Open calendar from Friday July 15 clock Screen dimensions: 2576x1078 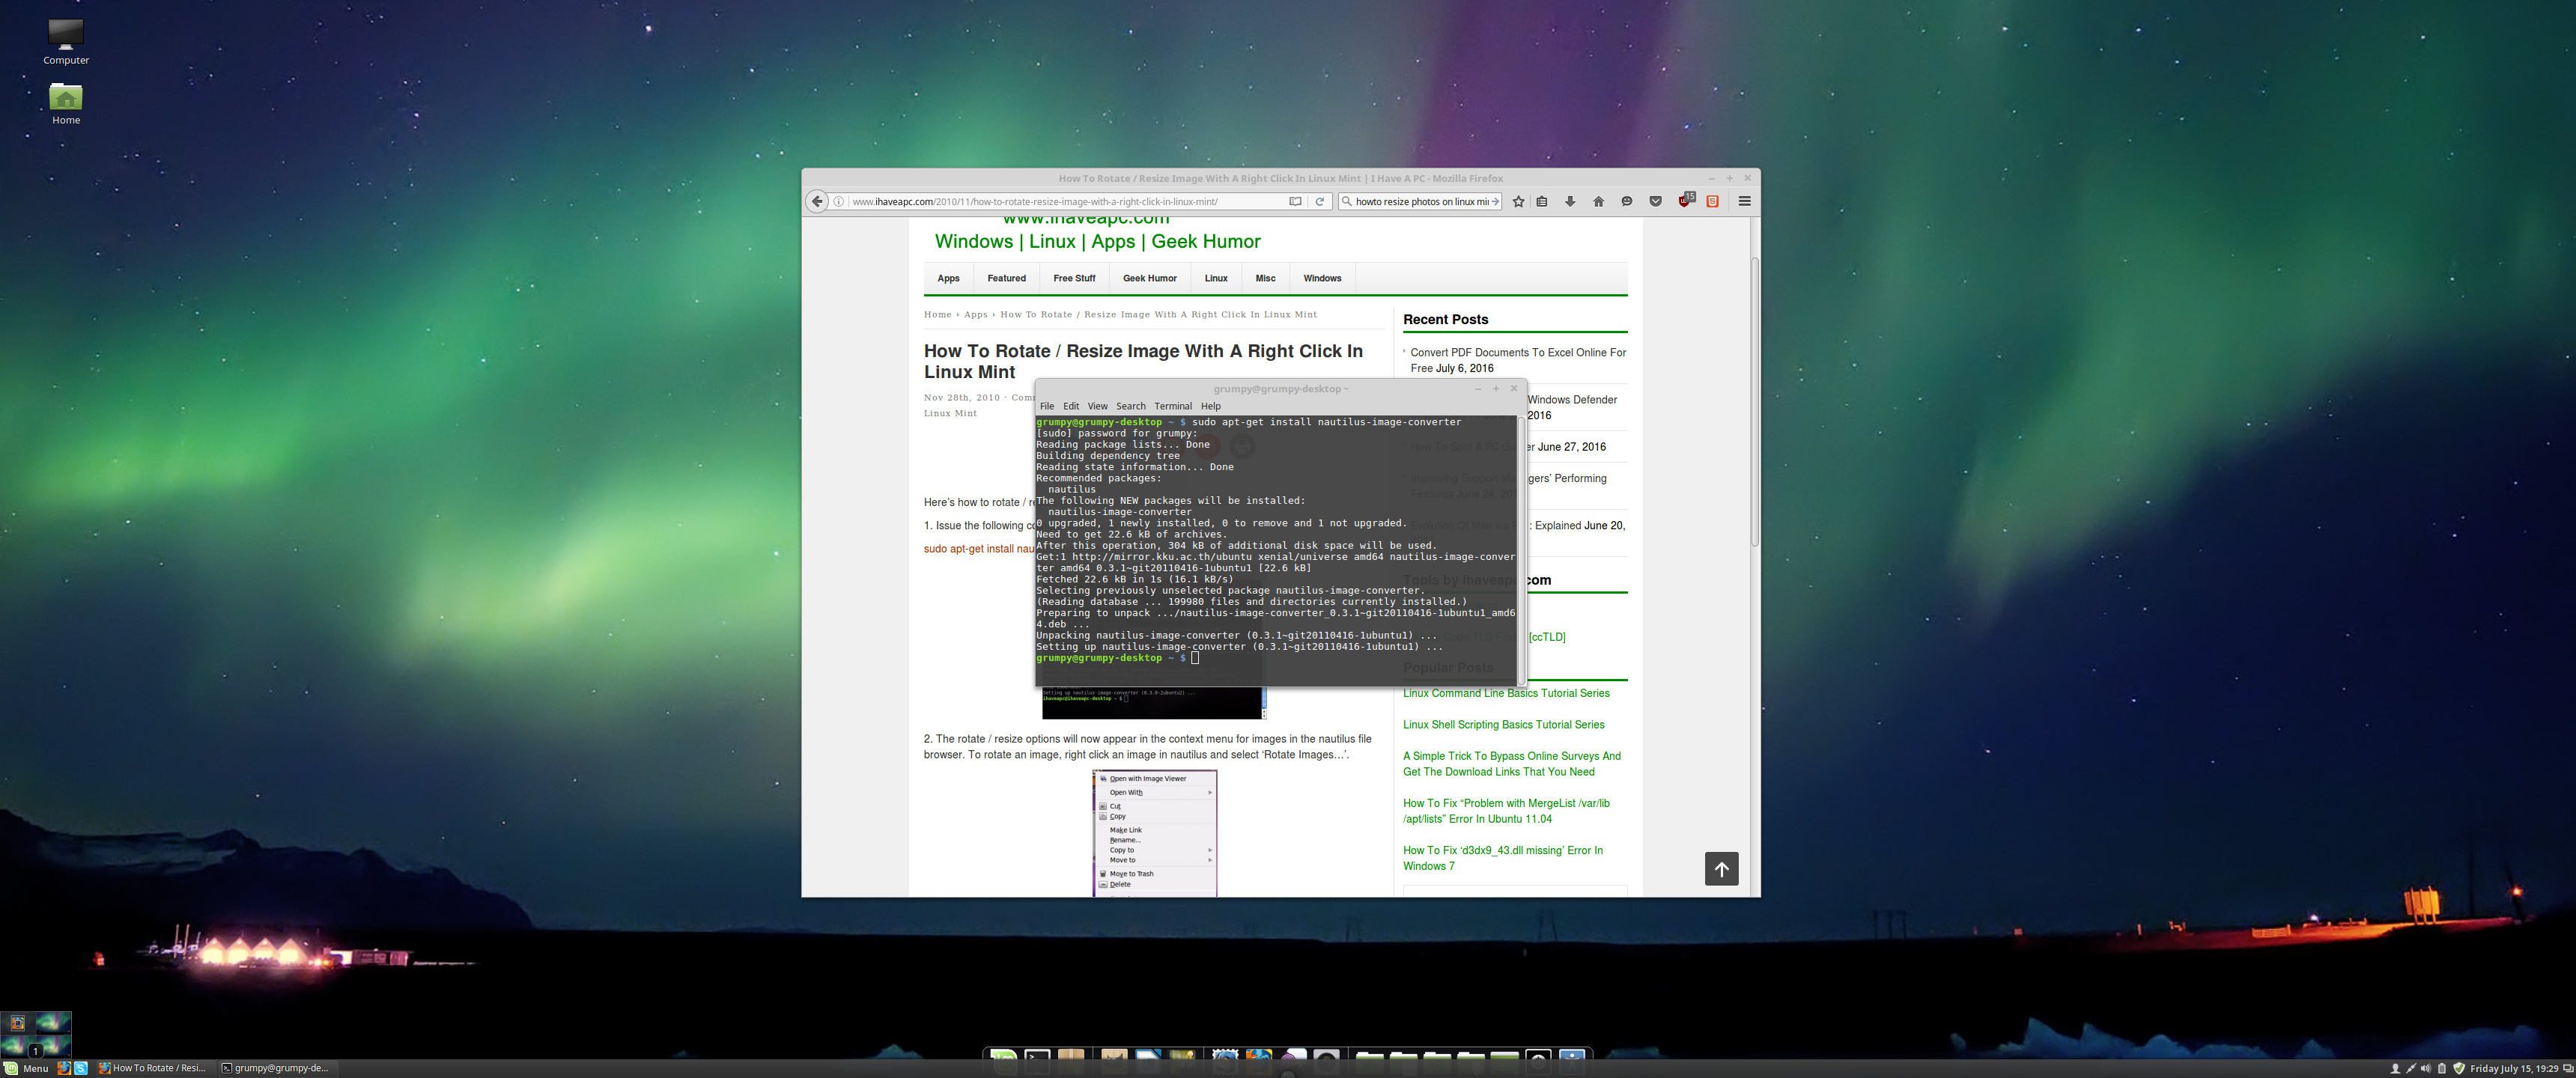click(x=2514, y=1068)
